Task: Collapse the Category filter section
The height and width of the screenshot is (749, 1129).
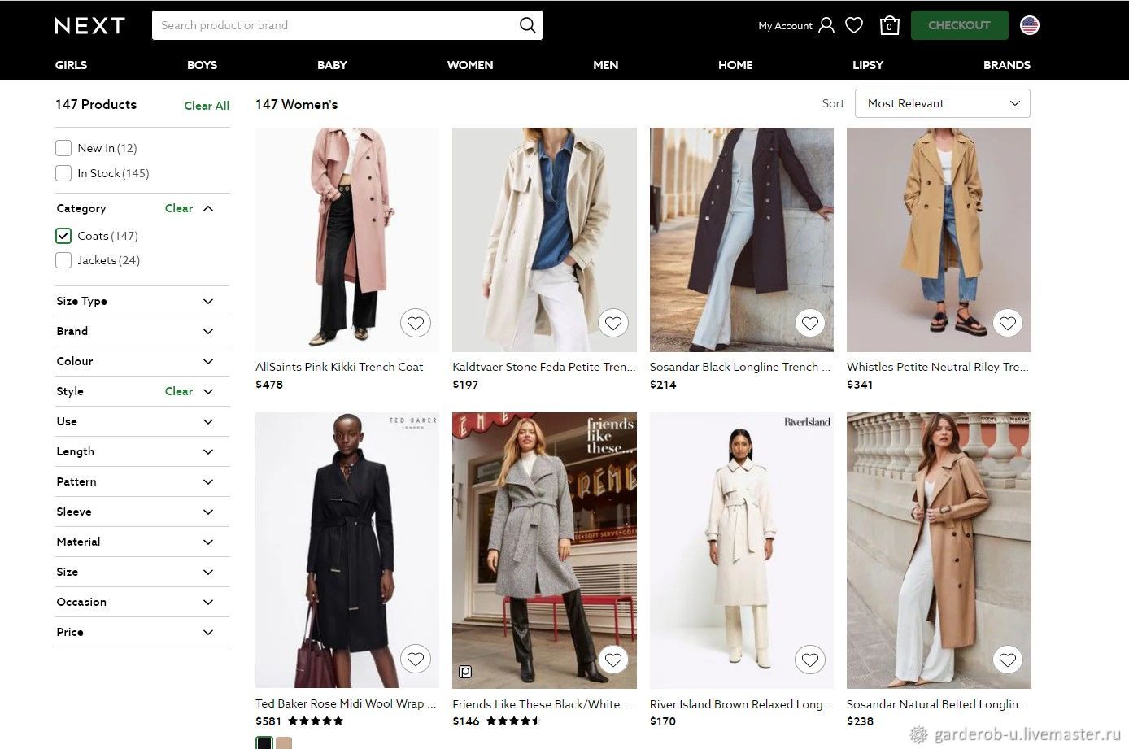Action: pos(208,208)
